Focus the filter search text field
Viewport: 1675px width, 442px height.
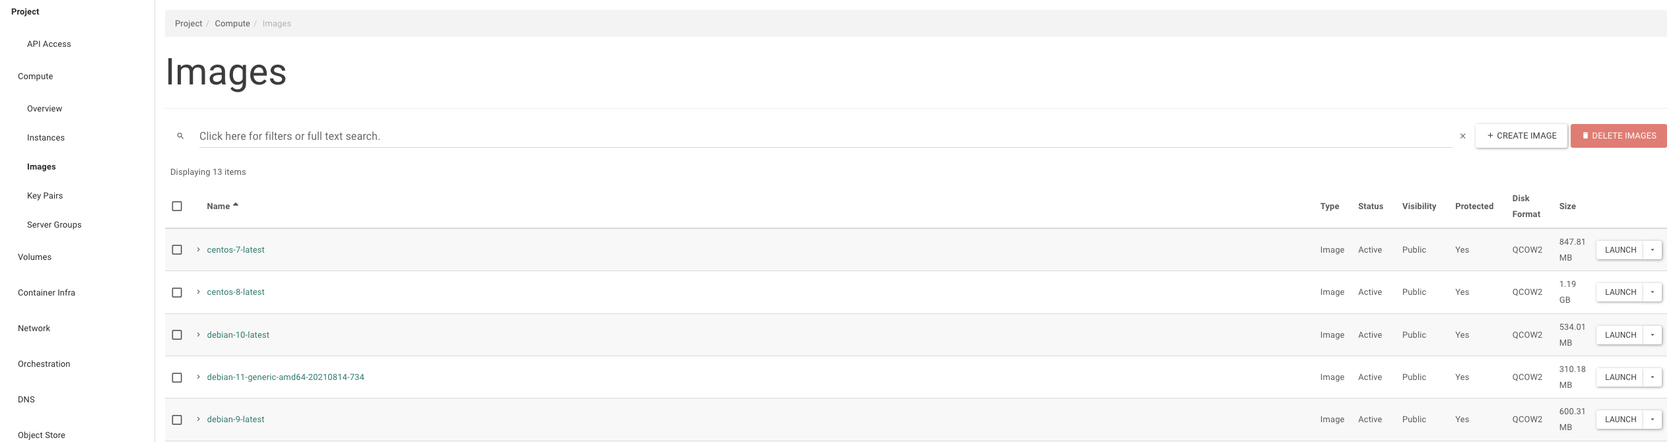coord(825,136)
